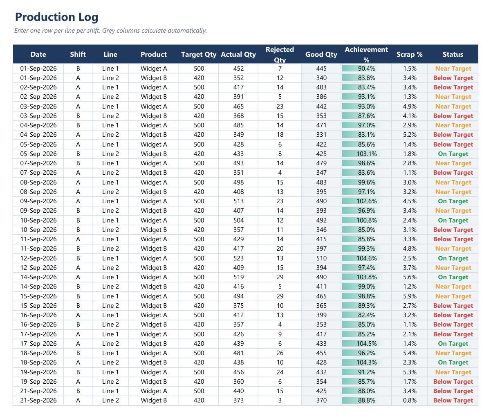This screenshot has height=418, width=491.
Task: Select the Production Log title
Action: point(56,17)
